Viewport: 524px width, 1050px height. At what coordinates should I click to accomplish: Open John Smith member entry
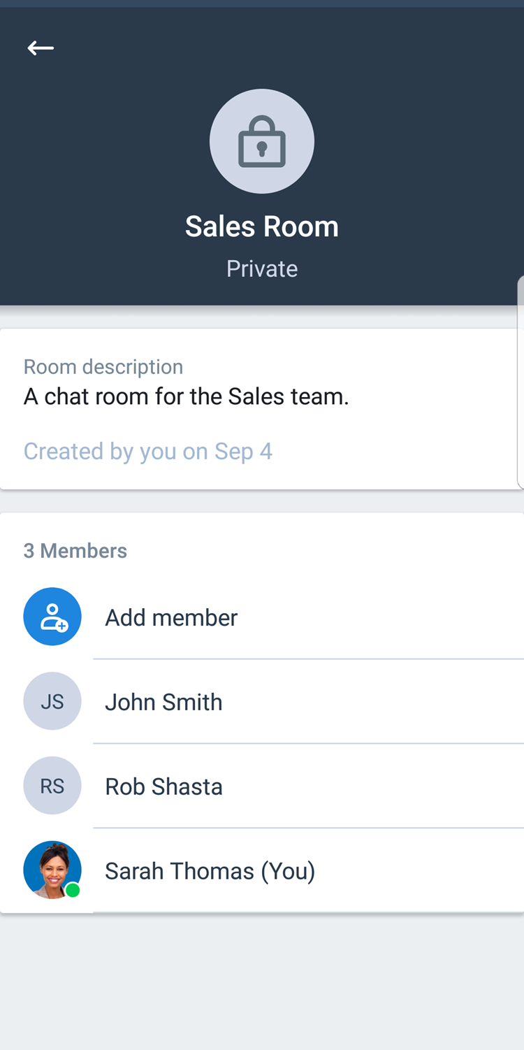click(262, 701)
